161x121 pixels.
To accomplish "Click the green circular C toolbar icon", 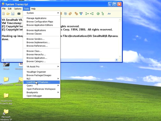I will (x=98, y=14).
